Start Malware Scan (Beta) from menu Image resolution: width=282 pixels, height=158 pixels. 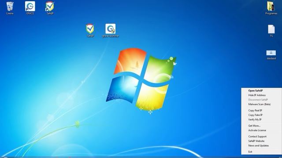click(261, 104)
